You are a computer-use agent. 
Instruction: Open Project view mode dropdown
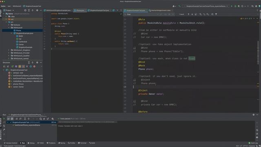point(9,10)
